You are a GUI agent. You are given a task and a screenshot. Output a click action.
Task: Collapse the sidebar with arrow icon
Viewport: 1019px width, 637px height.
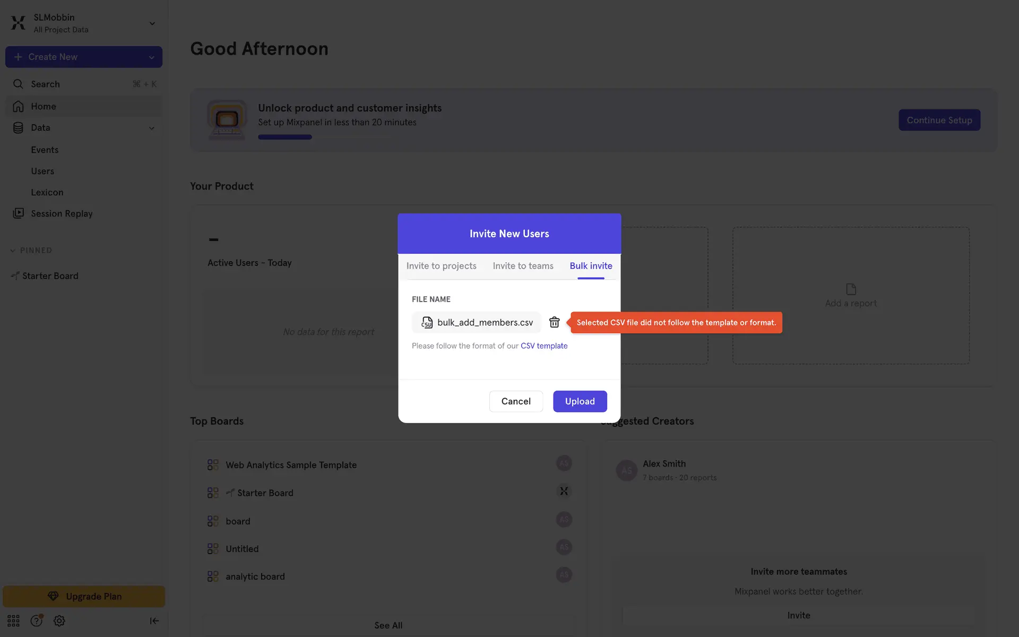pyautogui.click(x=154, y=621)
